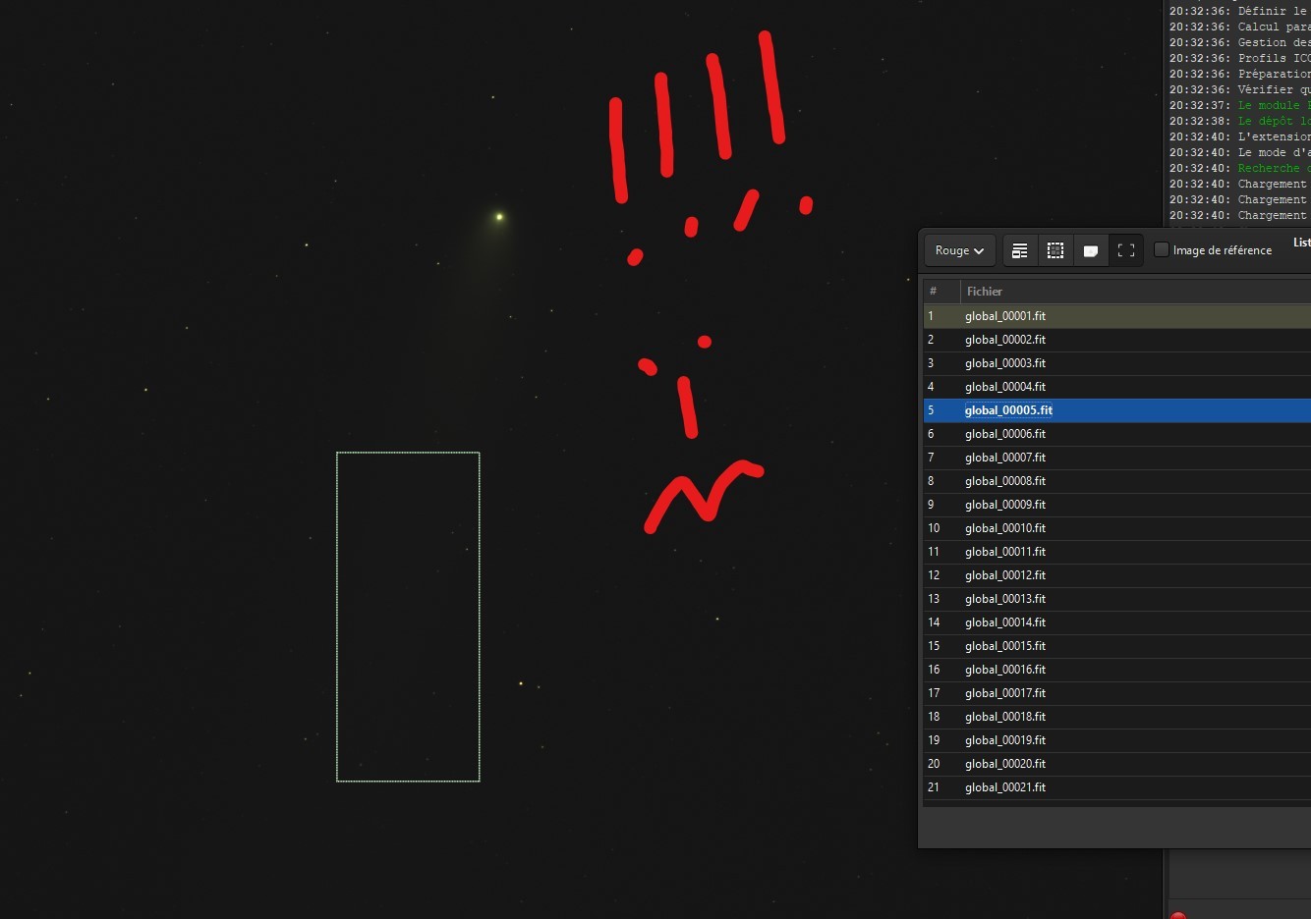Select the global_00018.fit row
The image size is (1311, 919).
(x=1005, y=717)
